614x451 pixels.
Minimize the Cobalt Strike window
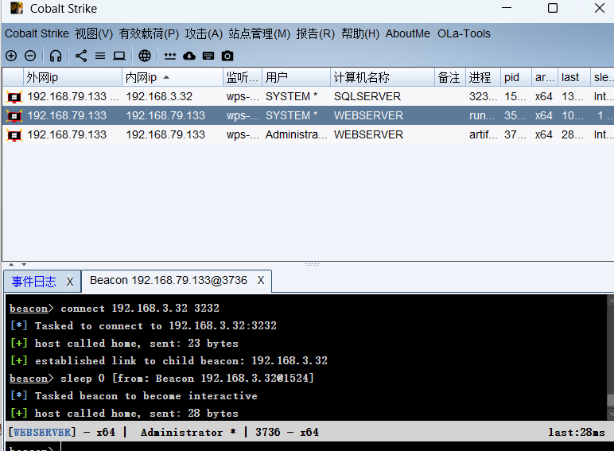[507, 8]
